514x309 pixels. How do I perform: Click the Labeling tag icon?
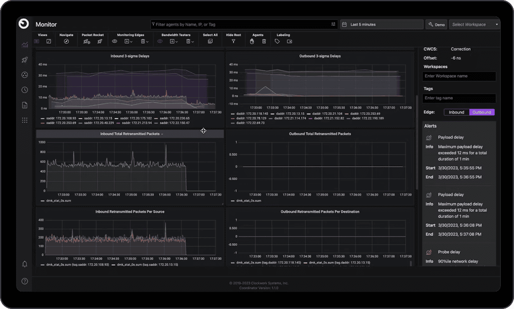tap(277, 41)
